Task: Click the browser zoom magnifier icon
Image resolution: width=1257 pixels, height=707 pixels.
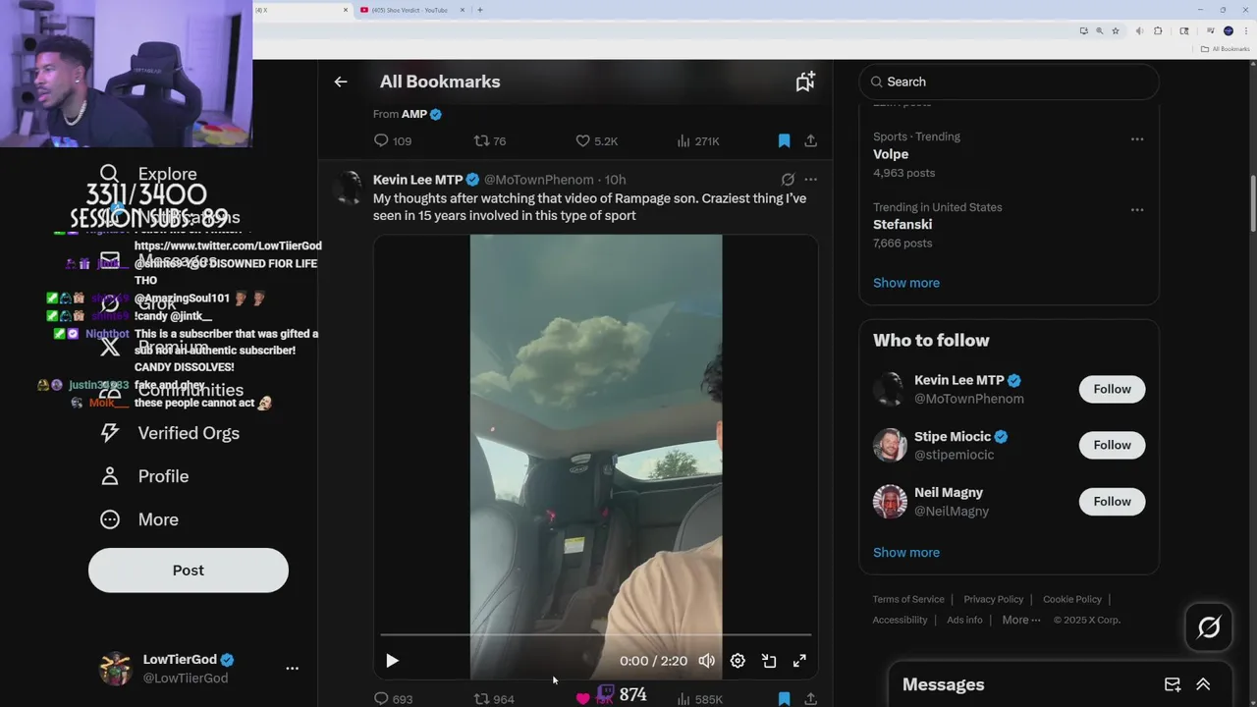Action: (x=1100, y=30)
